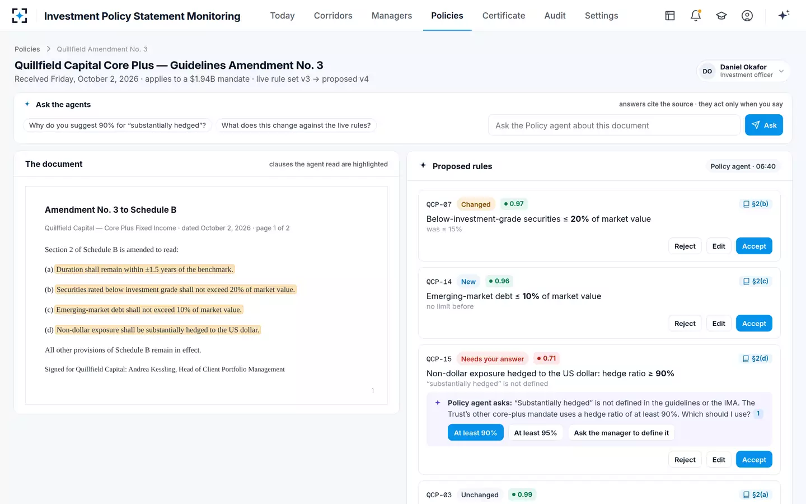Open the notifications bell

click(x=696, y=16)
